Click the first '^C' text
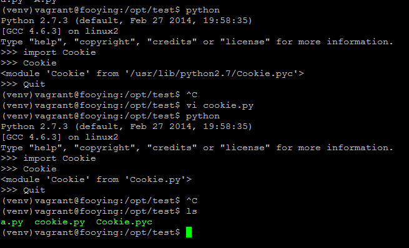409x248 pixels. [x=192, y=95]
